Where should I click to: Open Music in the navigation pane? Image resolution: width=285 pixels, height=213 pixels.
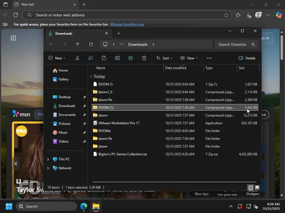coord(63,133)
